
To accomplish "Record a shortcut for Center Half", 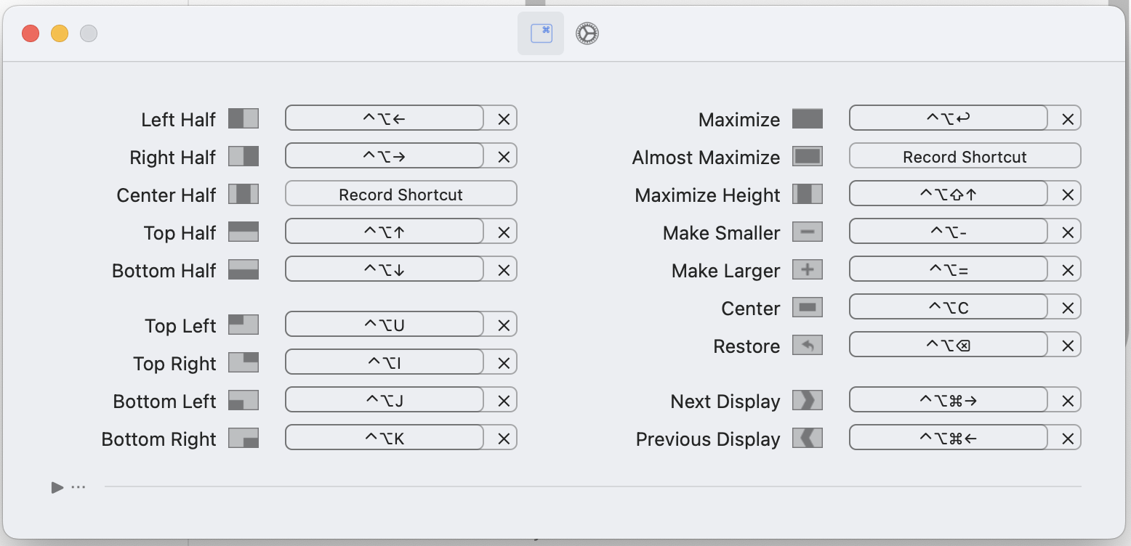I will tap(401, 194).
